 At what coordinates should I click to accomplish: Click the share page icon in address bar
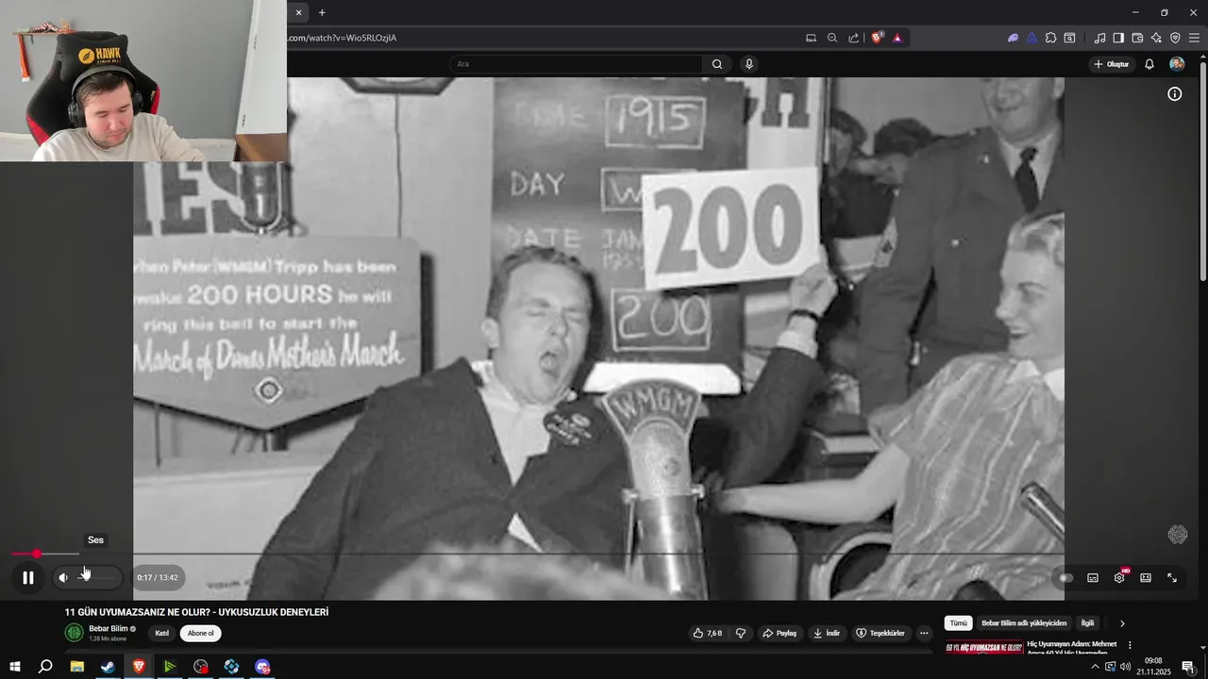coord(854,38)
